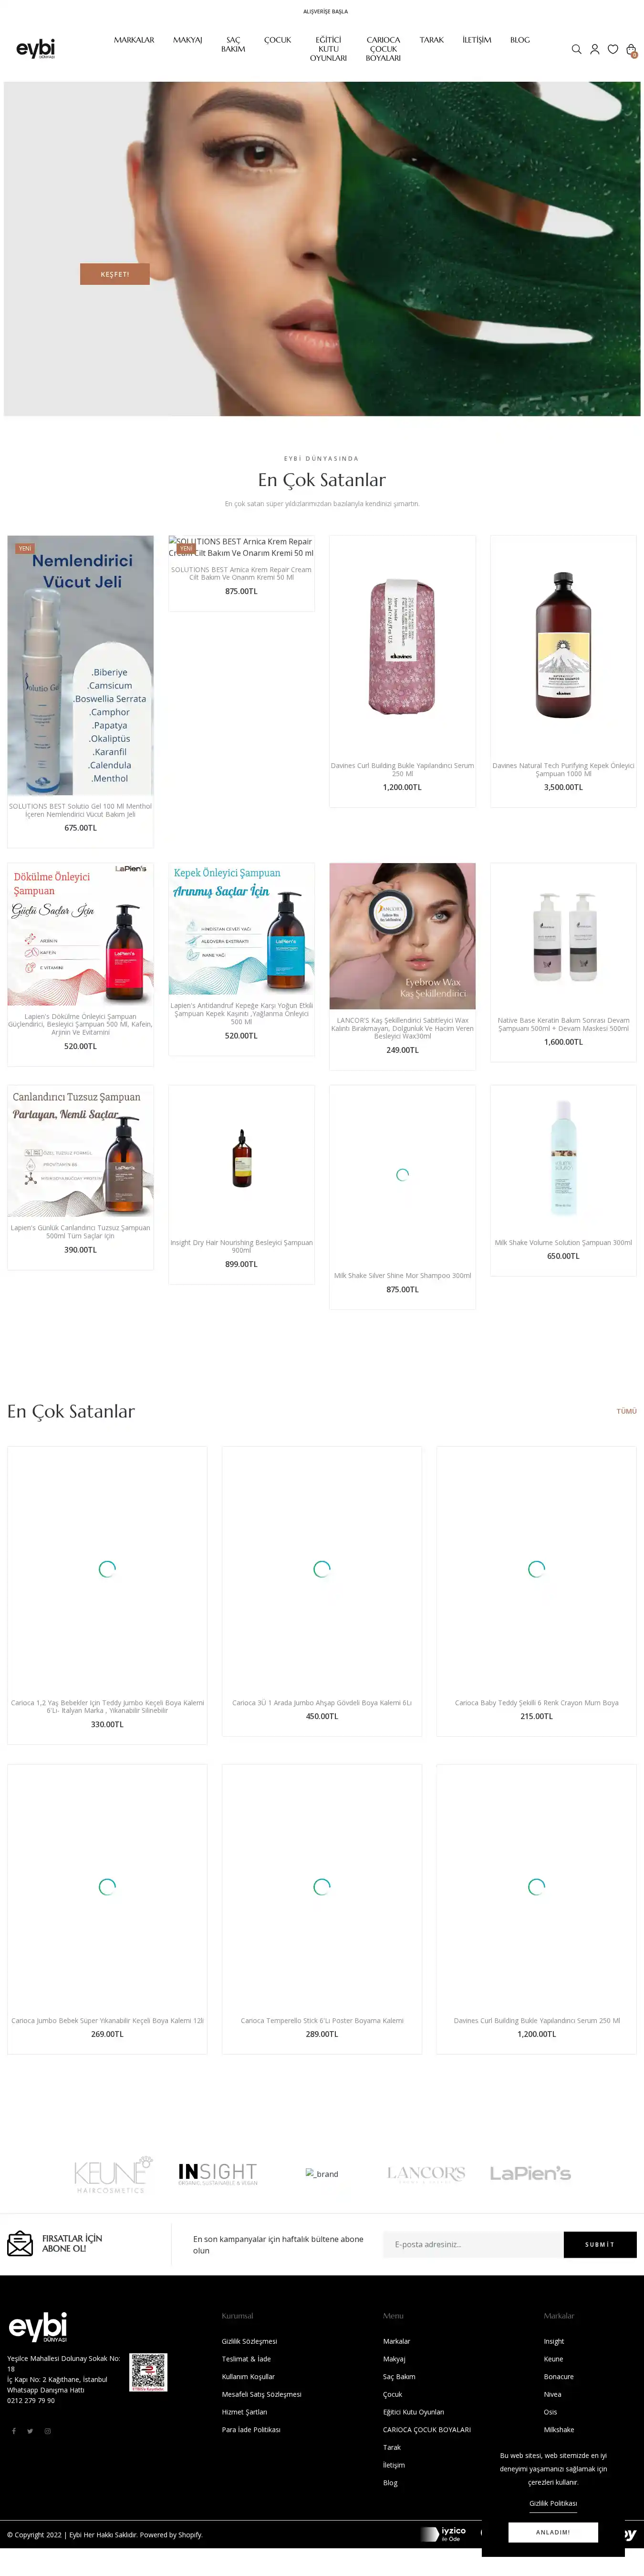This screenshot has width=644, height=2576.
Task: Open the shopping bag cart icon
Action: click(x=631, y=49)
